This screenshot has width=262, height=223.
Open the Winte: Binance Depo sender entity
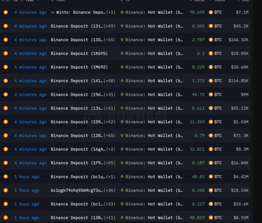point(81,12)
